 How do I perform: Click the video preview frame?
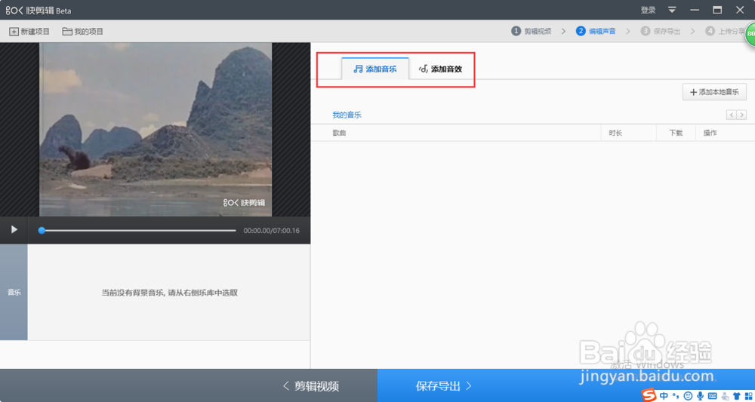[156, 130]
